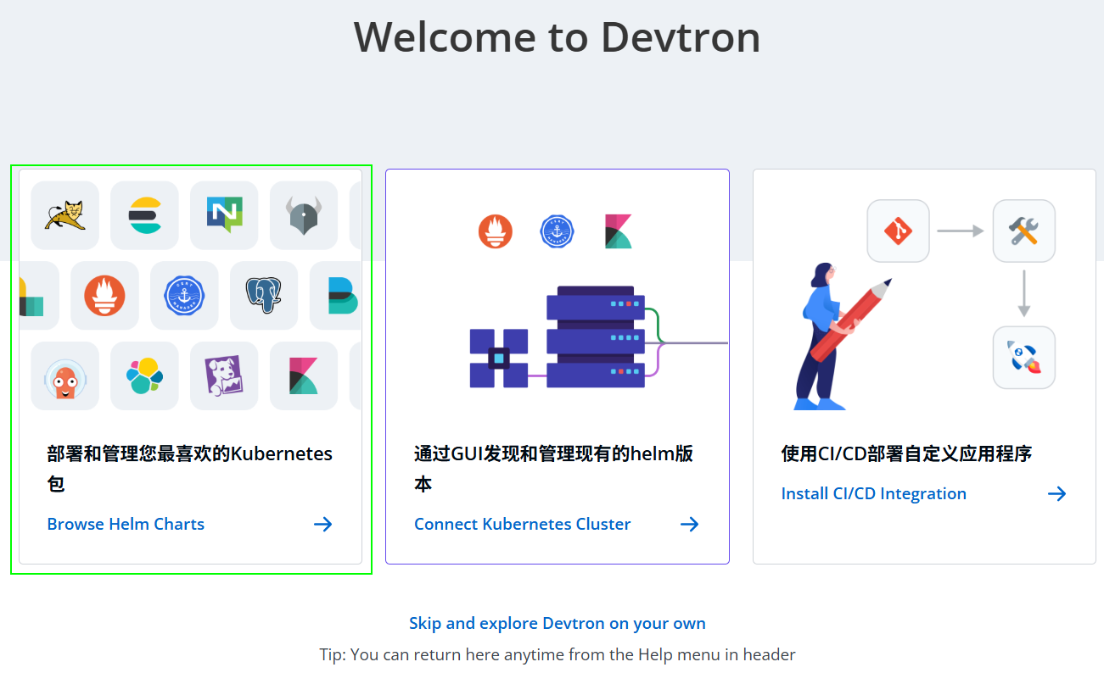Click the Git icon in CI/CD diagram
Screen dimensions: 1104x673
pyautogui.click(x=898, y=231)
